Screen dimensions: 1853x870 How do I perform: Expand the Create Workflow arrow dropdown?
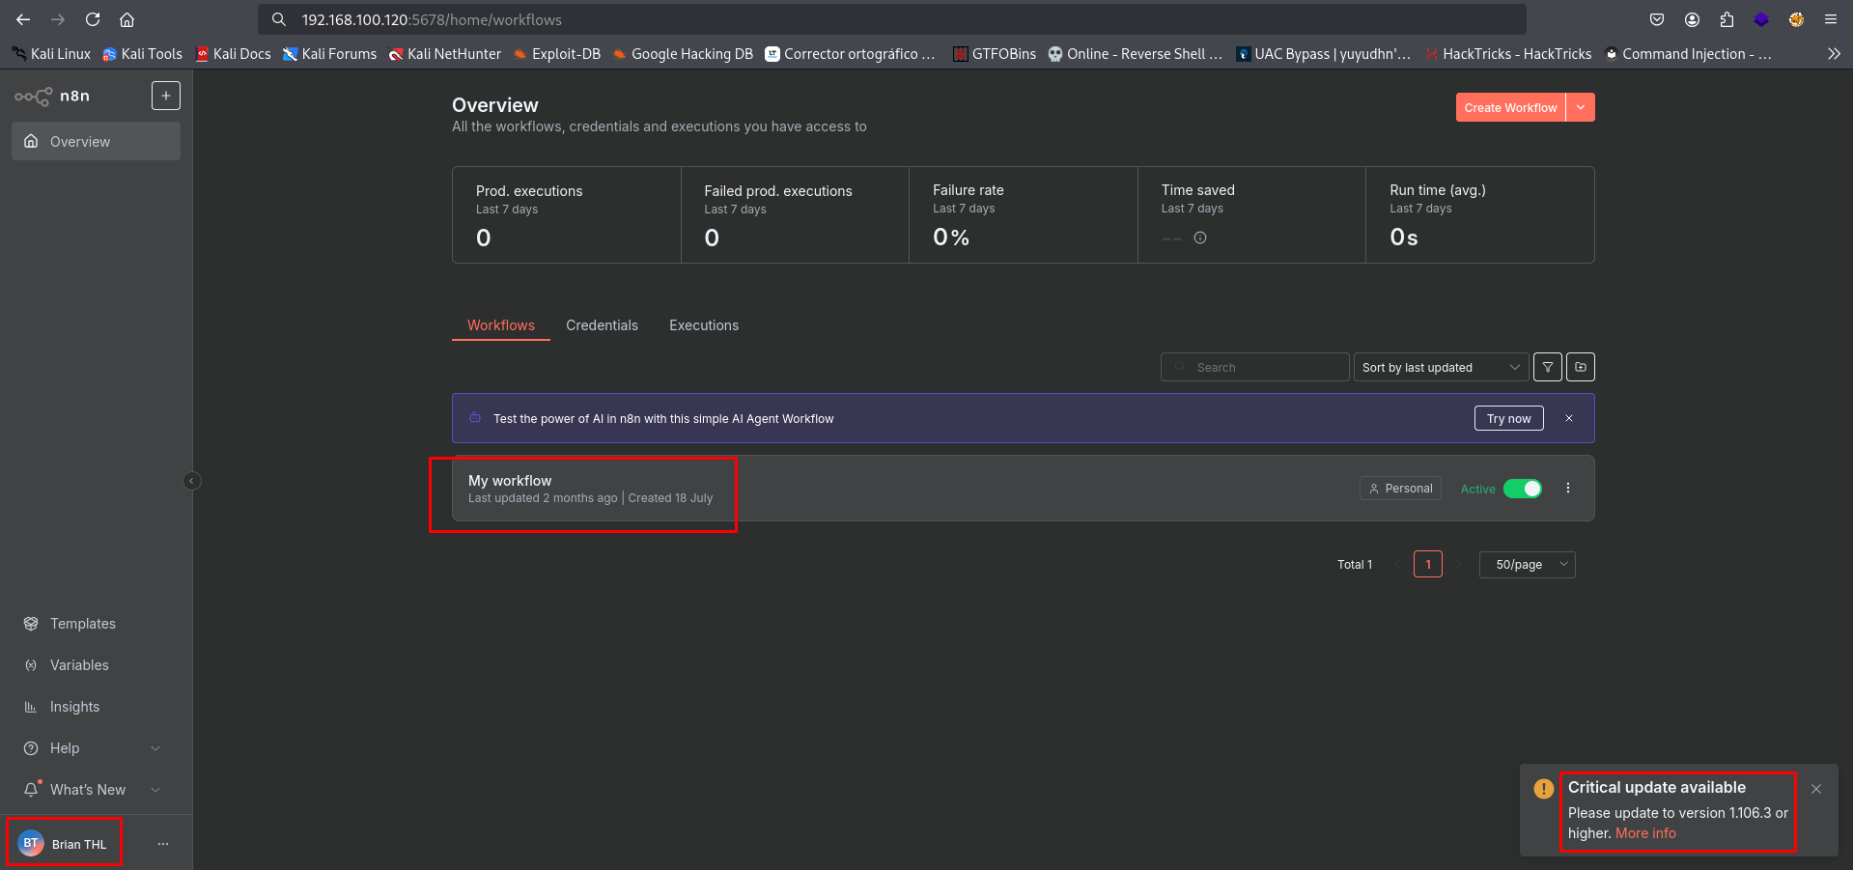point(1581,107)
